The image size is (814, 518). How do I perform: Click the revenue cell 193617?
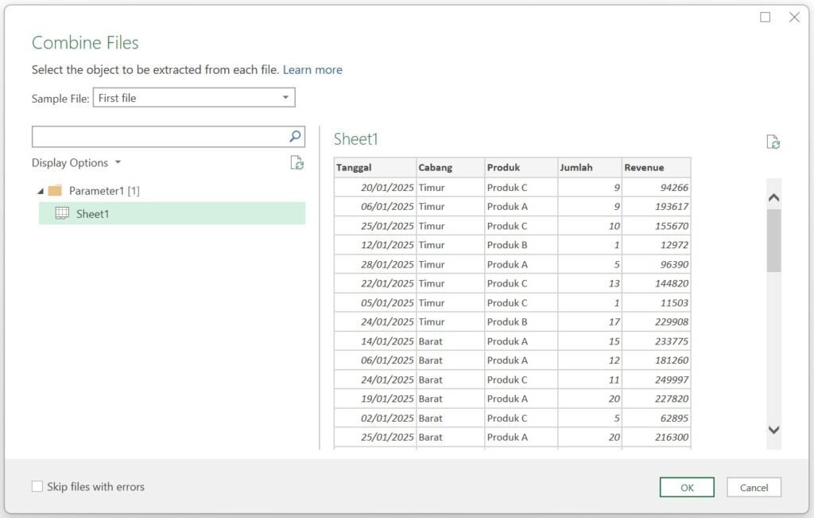(656, 206)
